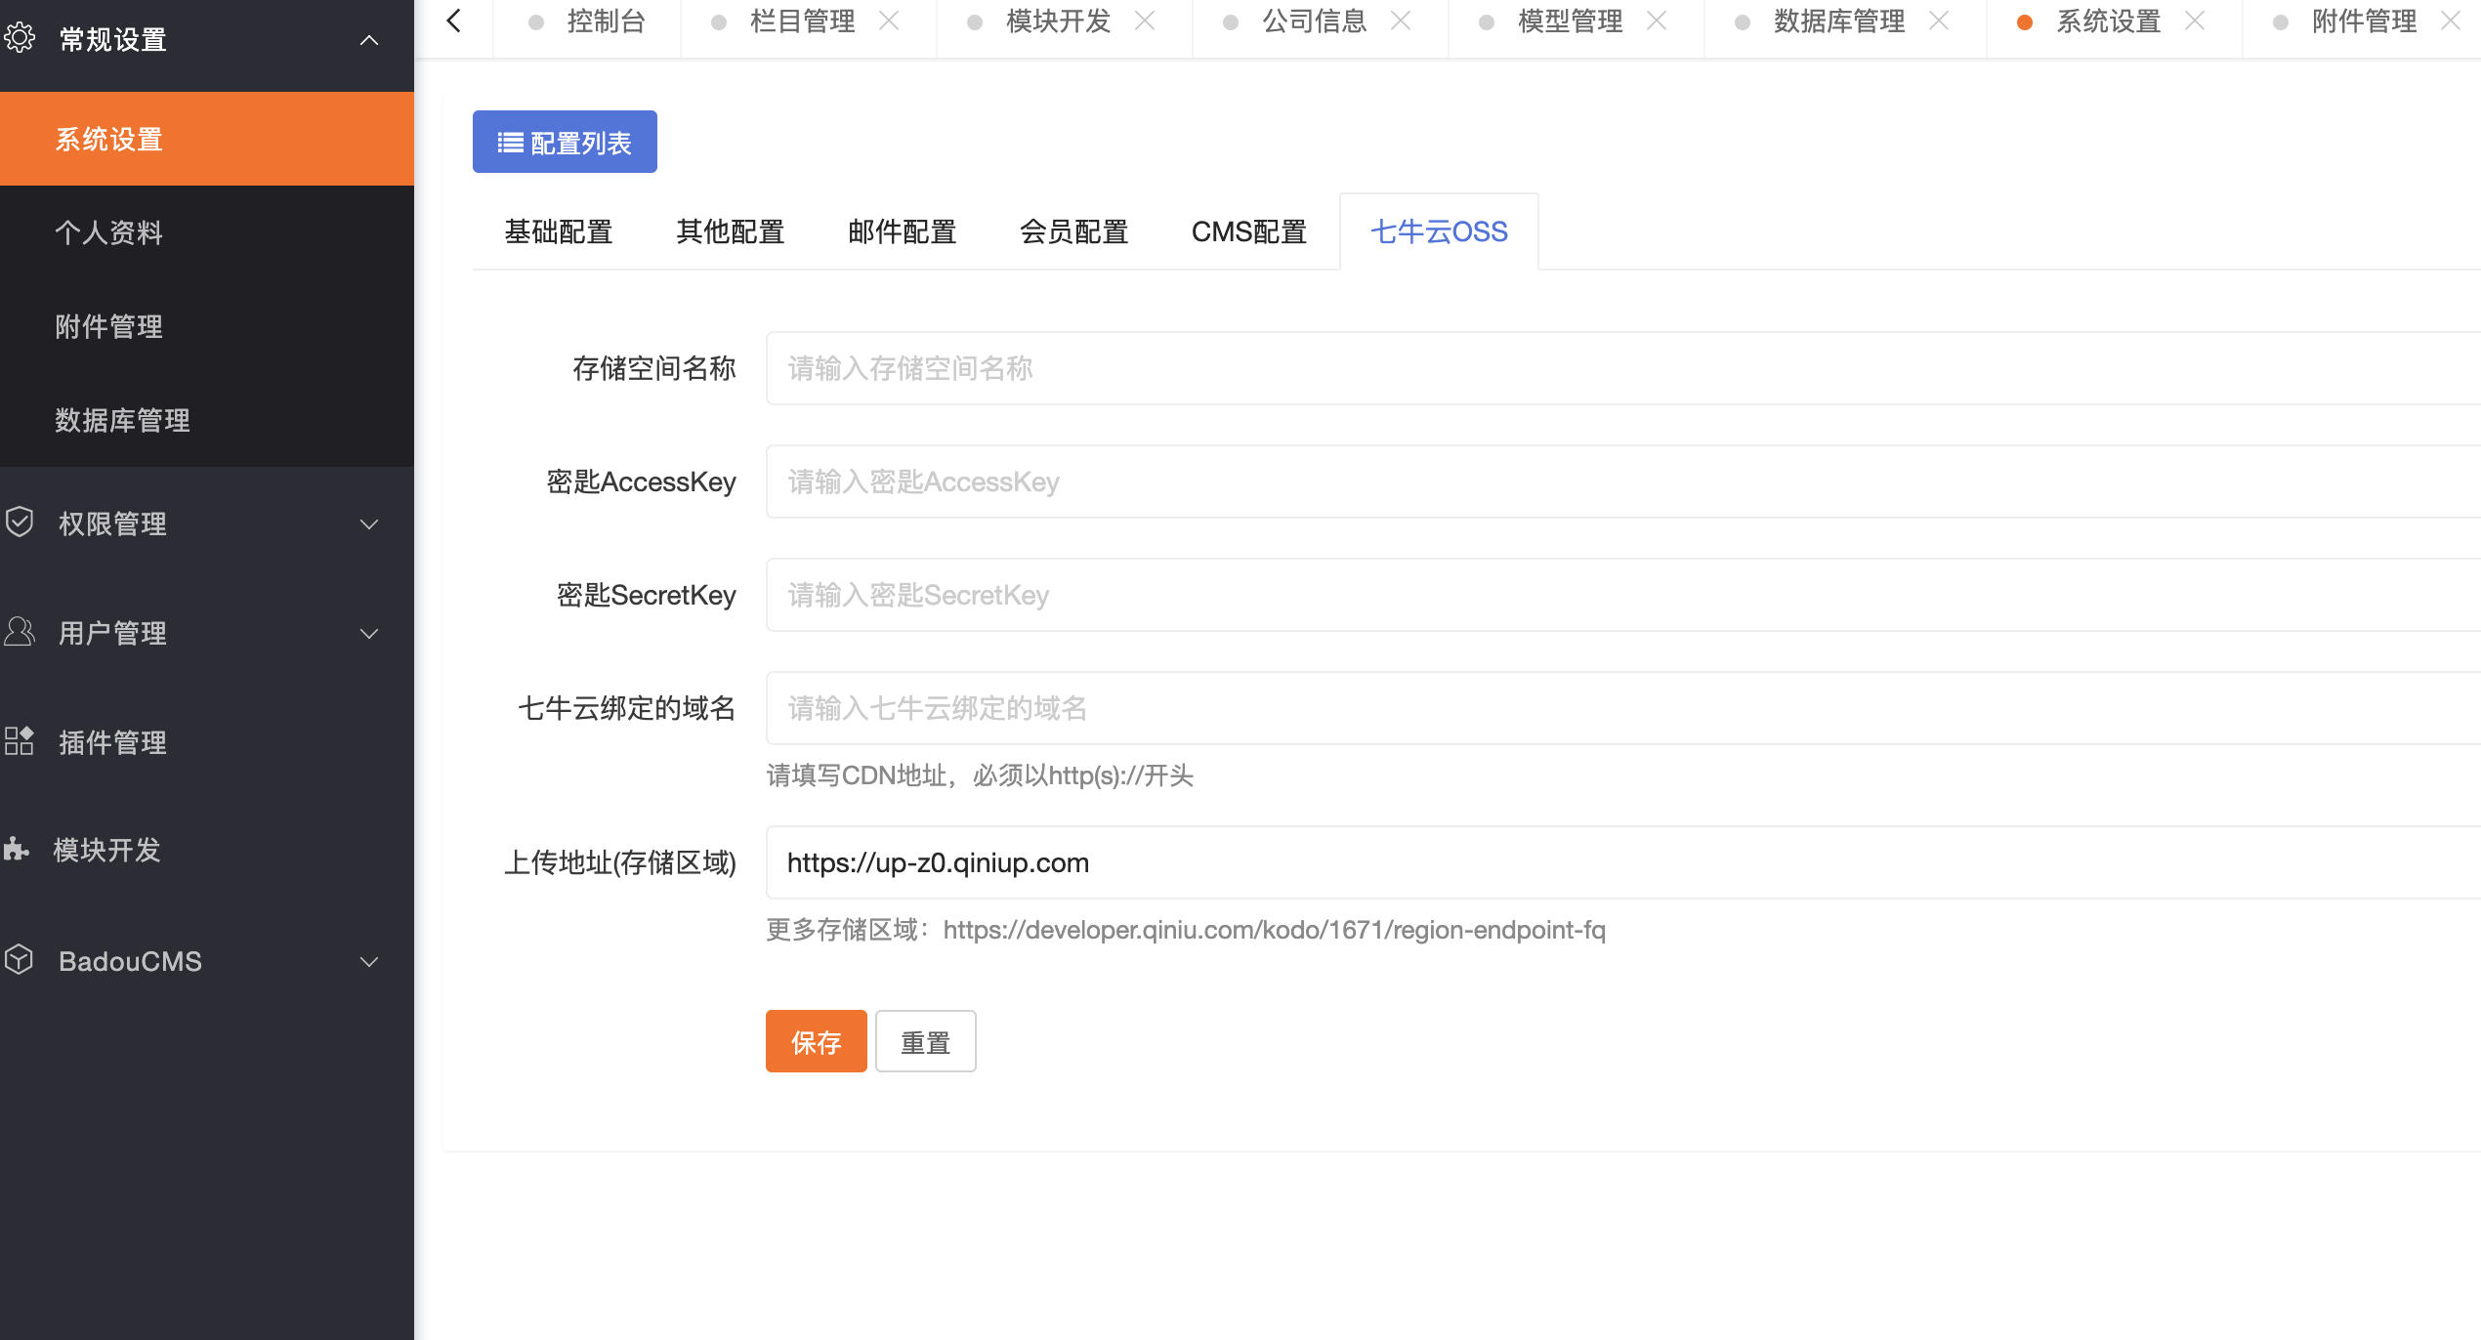
Task: Click the 权限管理 shield icon
Action: pyautogui.click(x=21, y=523)
